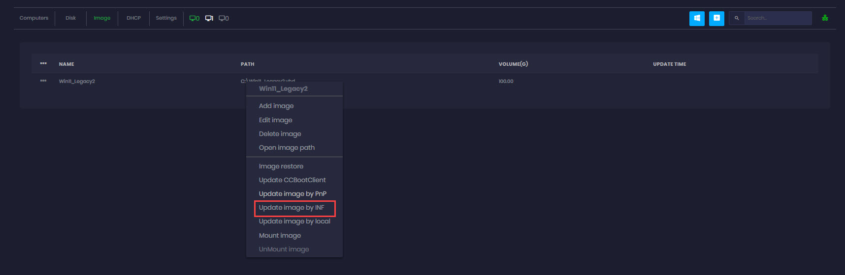The image size is (845, 275).
Task: Select Delete image in context menu
Action: tap(280, 134)
